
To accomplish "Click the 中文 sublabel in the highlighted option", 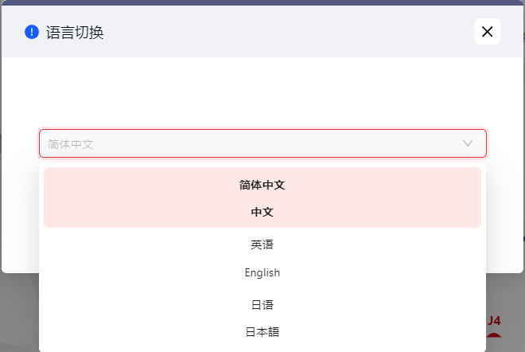I will pos(262,213).
